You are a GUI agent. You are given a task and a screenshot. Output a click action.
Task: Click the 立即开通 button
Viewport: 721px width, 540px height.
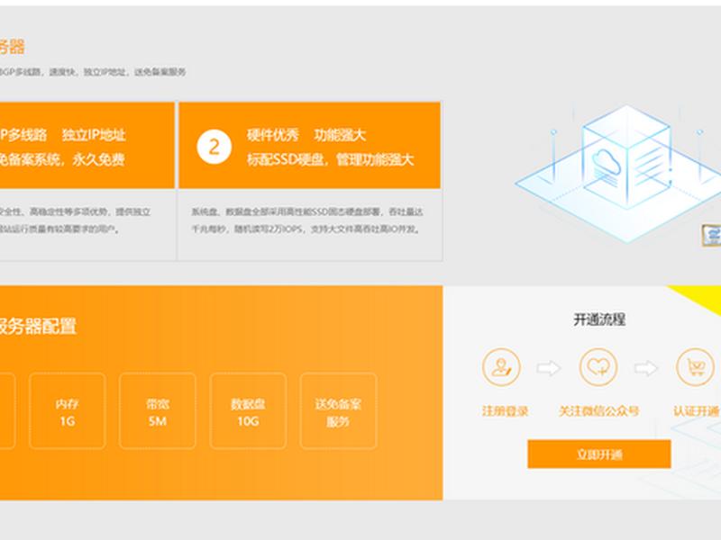pyautogui.click(x=598, y=454)
